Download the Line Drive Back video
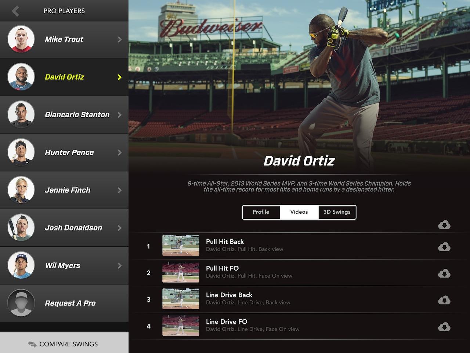Image resolution: width=470 pixels, height=353 pixels. (444, 300)
